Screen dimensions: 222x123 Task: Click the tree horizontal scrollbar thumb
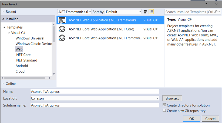tap(25, 78)
